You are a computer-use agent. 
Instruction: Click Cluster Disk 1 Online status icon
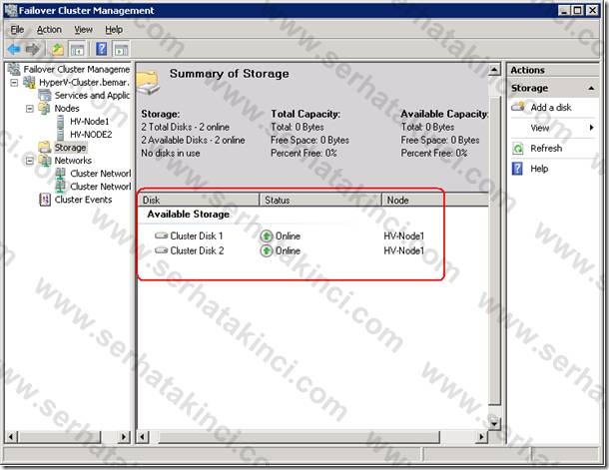coord(266,235)
